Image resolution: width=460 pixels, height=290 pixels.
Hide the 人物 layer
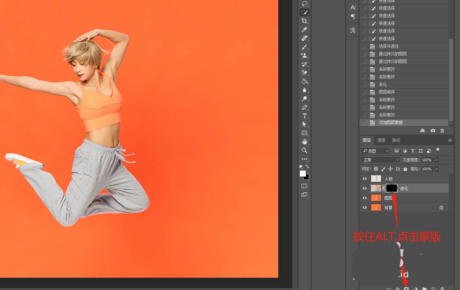364,179
